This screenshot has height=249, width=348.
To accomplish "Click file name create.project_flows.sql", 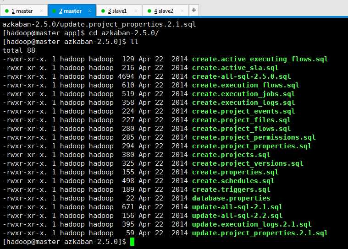I will pos(242,129).
